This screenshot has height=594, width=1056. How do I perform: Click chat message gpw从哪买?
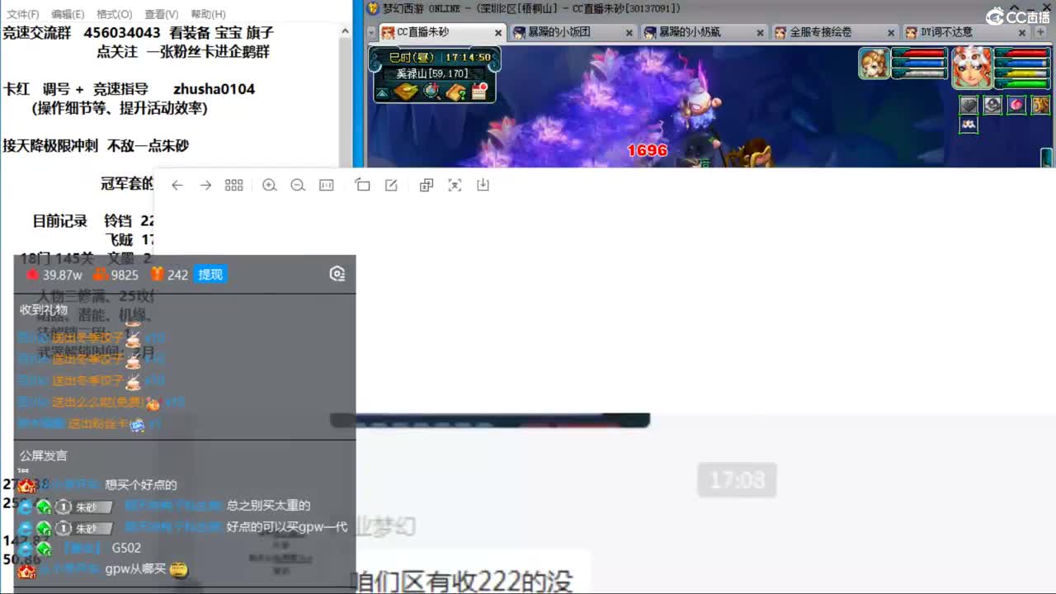pyautogui.click(x=135, y=569)
